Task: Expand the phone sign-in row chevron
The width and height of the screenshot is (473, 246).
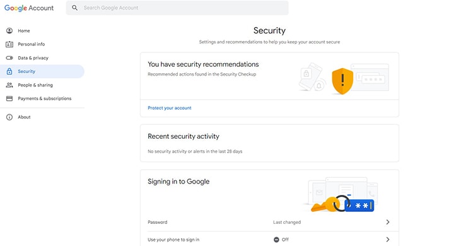Action: (388, 240)
